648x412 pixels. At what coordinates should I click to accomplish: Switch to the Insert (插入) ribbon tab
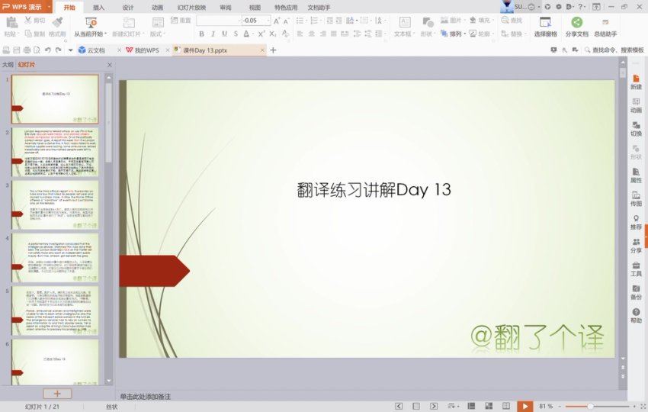(99, 8)
